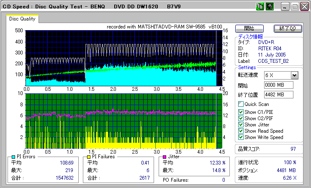Close the Disc Quality Test window
Viewport: 311px width, 188px height.
[304, 7]
